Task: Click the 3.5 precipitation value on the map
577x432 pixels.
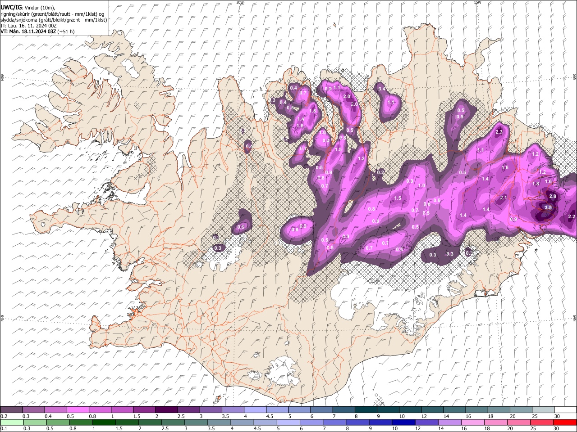Action: (x=548, y=207)
